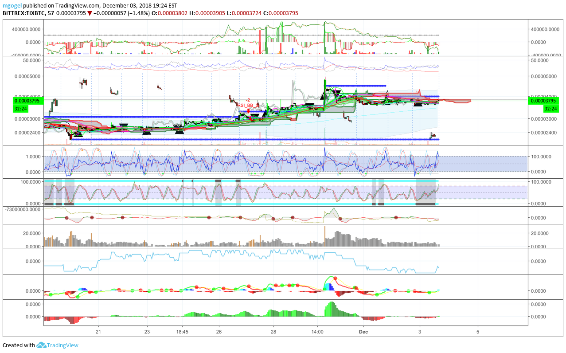
Task: Click the TradingView logo icon beside Created with
Action: [41, 345]
